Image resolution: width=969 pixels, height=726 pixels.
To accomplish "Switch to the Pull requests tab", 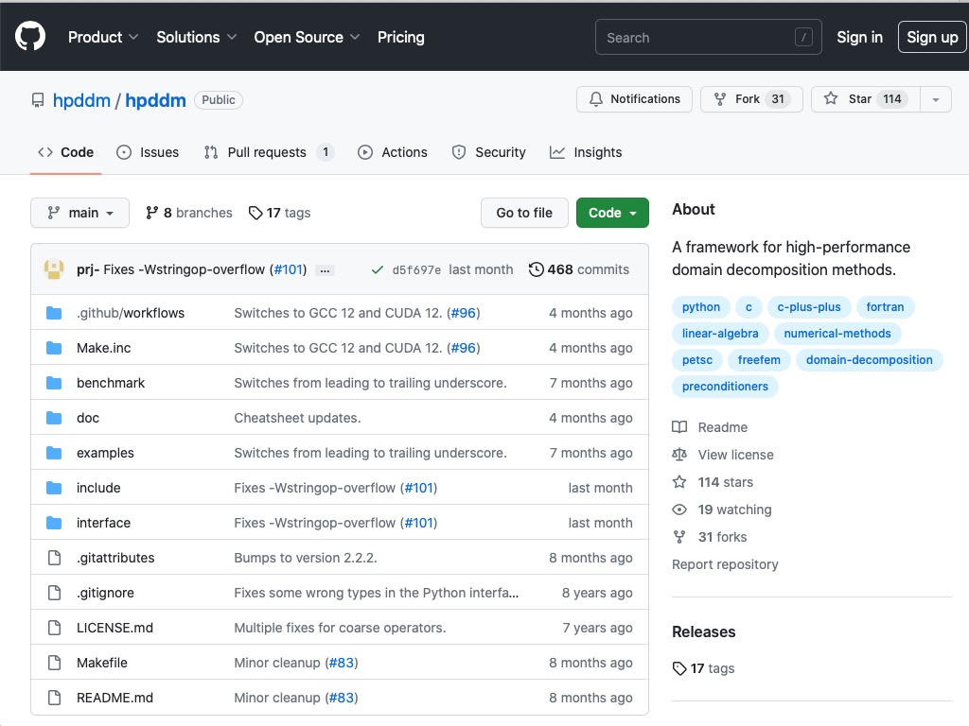I will [269, 152].
